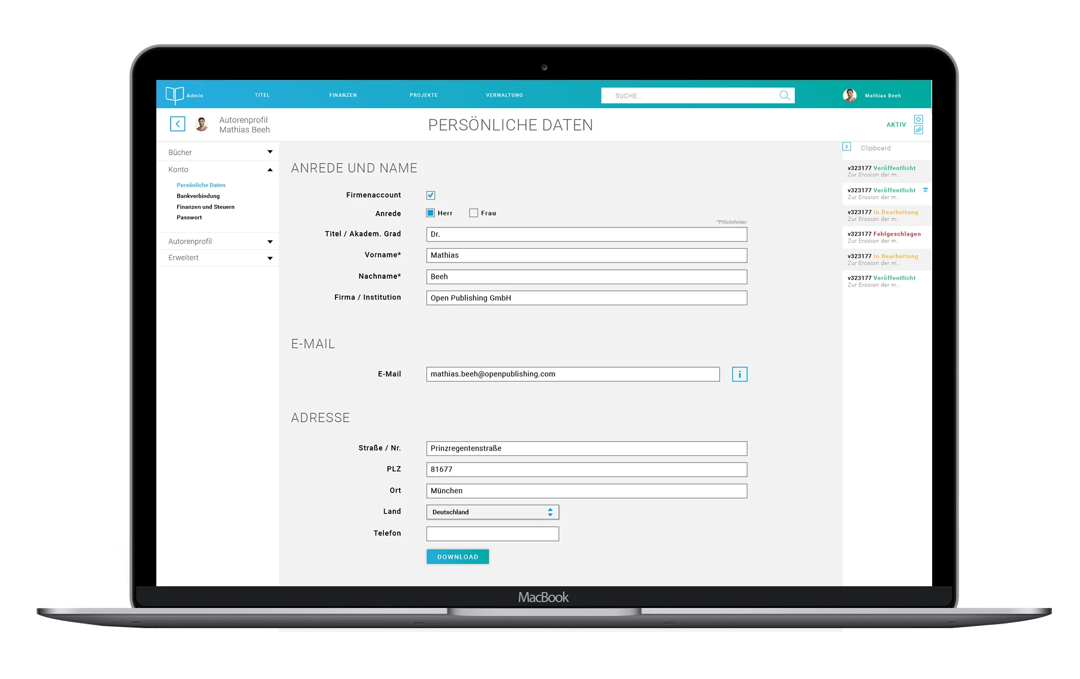Expand the Bücher sidebar section

[218, 153]
